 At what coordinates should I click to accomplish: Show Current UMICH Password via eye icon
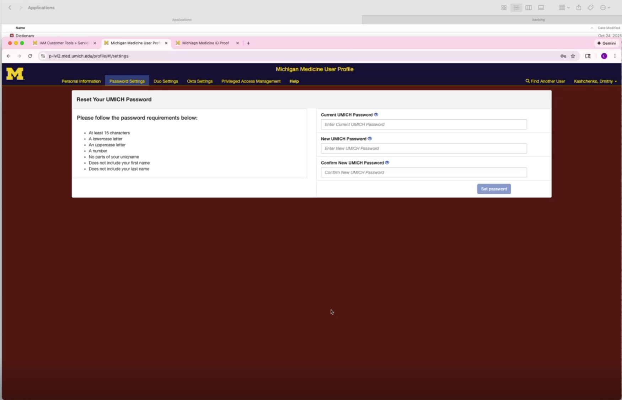point(376,114)
